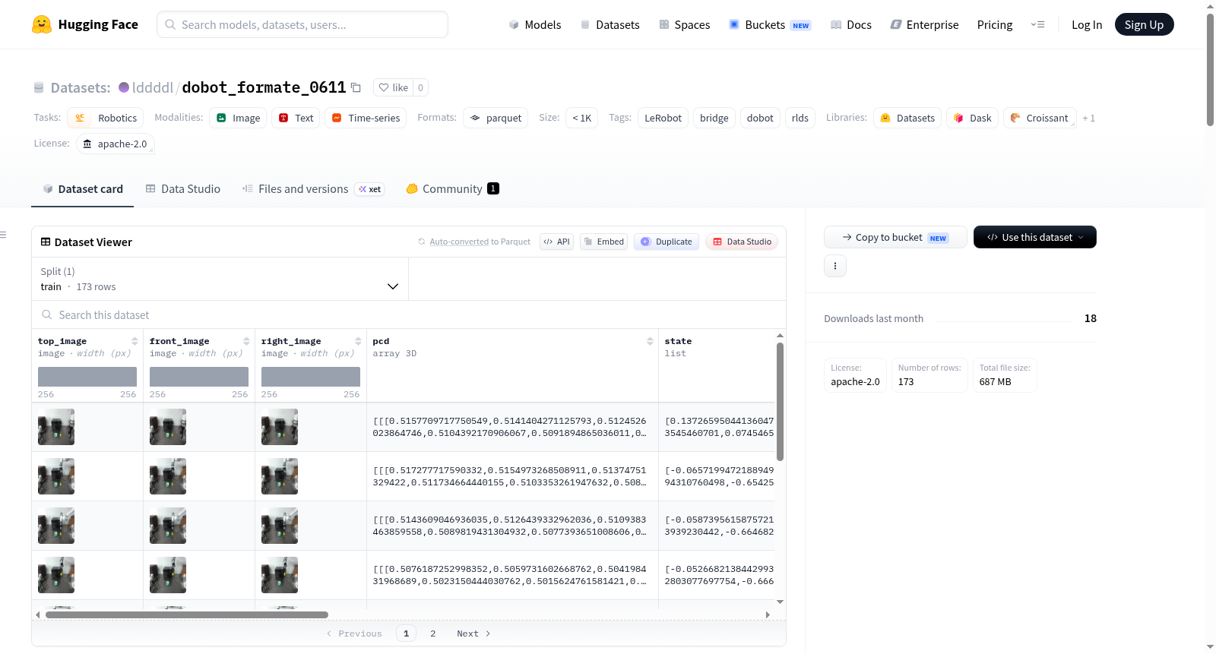1216x654 pixels.
Task: Click pcd cell starting 0.5157709717750549
Action: [x=512, y=427]
